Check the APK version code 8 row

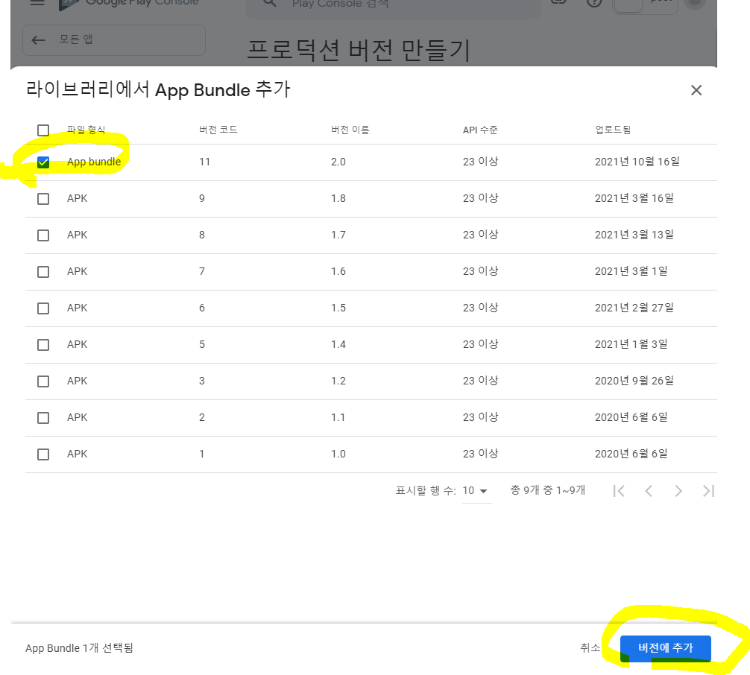pos(43,235)
